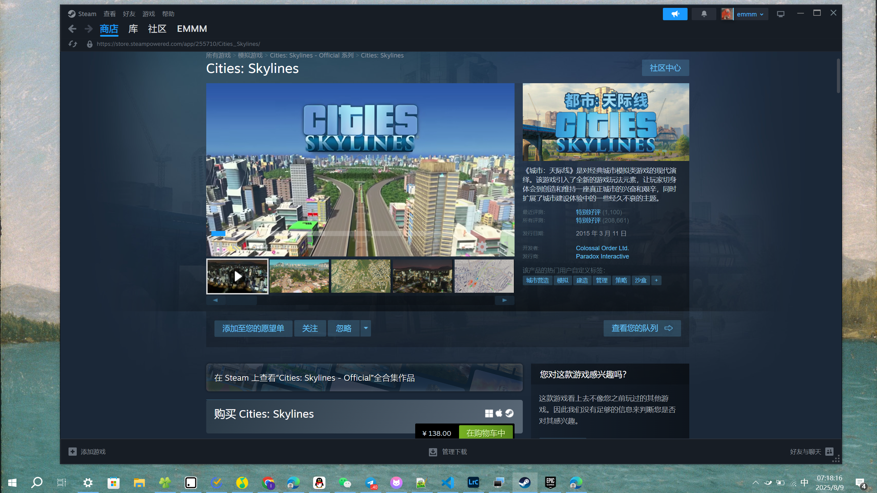Open the 帮助 menu
The image size is (877, 493).
(168, 14)
